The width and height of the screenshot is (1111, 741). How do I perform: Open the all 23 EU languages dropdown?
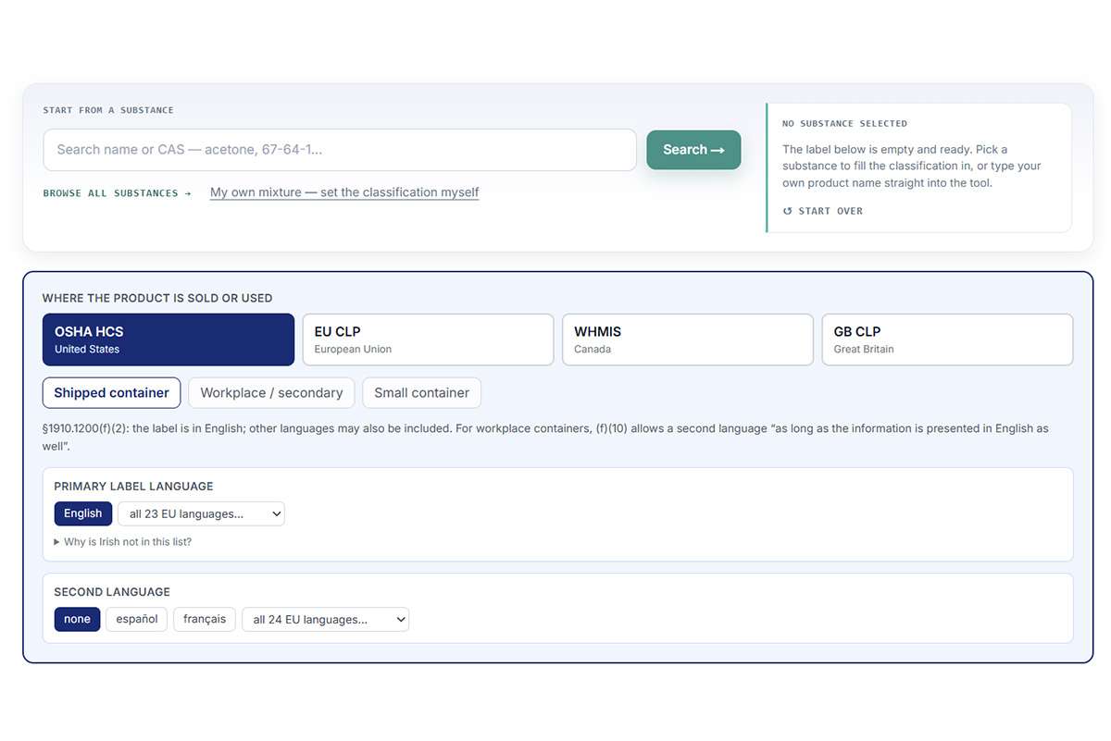pos(201,513)
